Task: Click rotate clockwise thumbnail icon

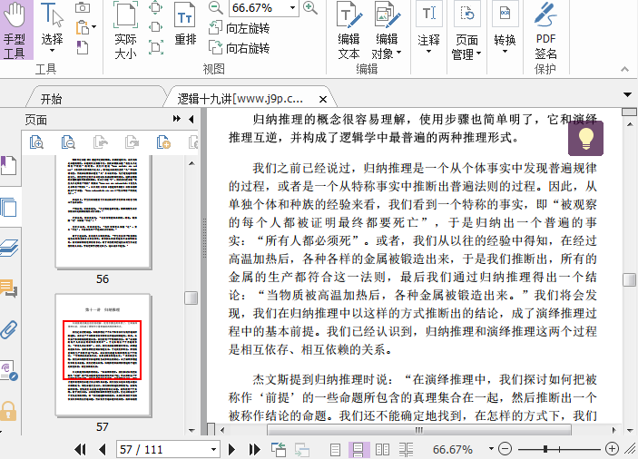Action: click(x=132, y=142)
